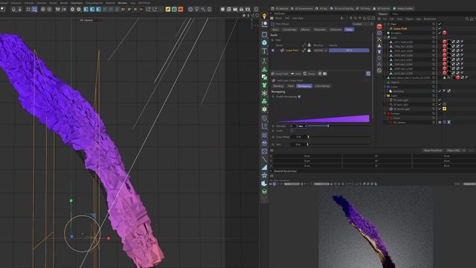Collapse the Redshift RenderView panel arrow
The width and height of the screenshot is (476, 268).
tap(271, 171)
